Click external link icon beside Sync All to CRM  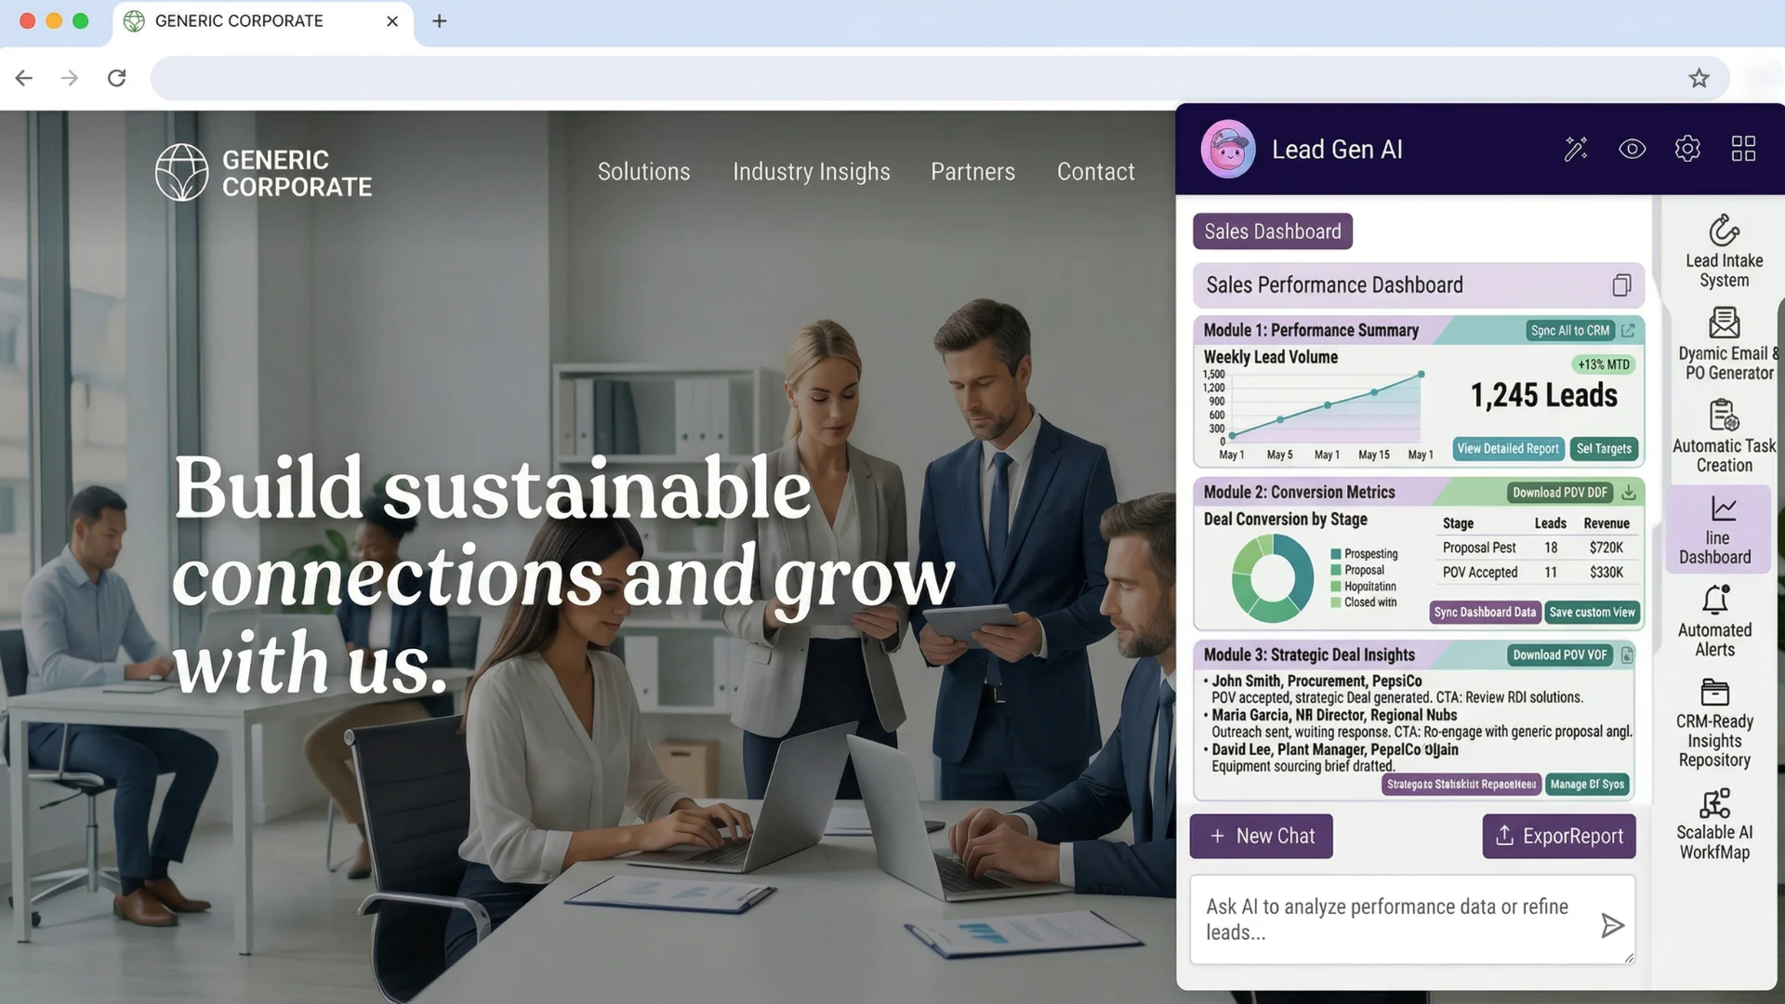(x=1629, y=331)
